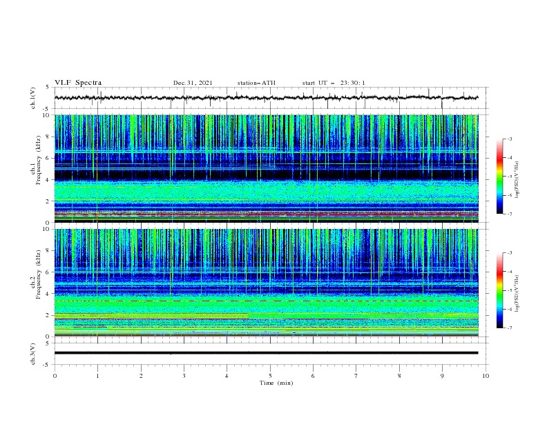Click the Dec. 31, 2021 date label
Image resolution: width=547 pixels, height=422 pixels.
pyautogui.click(x=193, y=83)
